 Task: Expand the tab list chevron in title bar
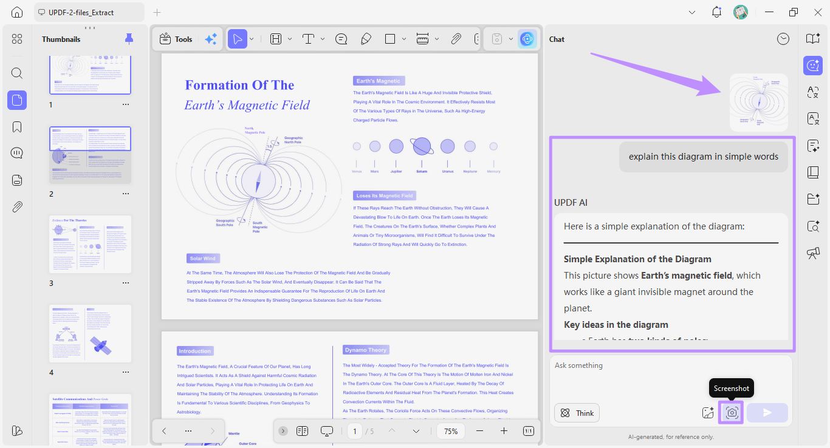point(692,12)
